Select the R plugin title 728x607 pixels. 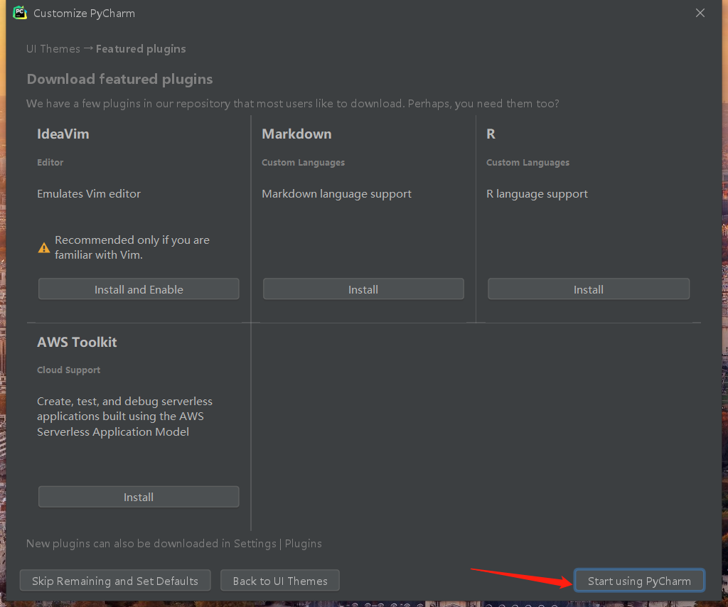491,134
